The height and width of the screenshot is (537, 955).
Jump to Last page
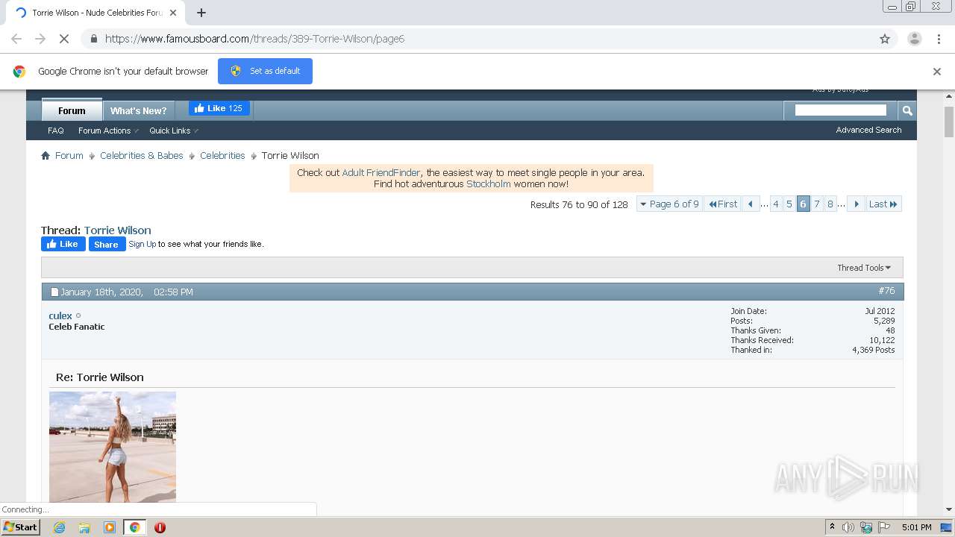pyautogui.click(x=883, y=204)
